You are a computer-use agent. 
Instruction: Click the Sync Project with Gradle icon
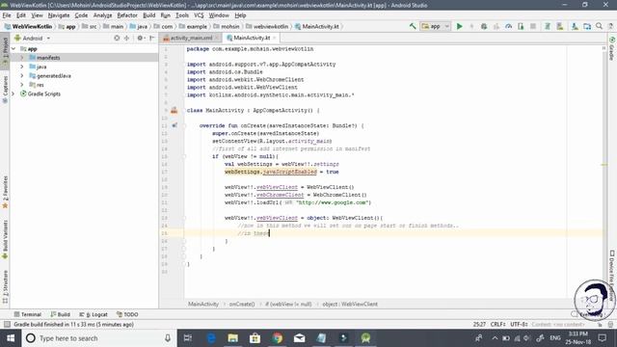548,26
